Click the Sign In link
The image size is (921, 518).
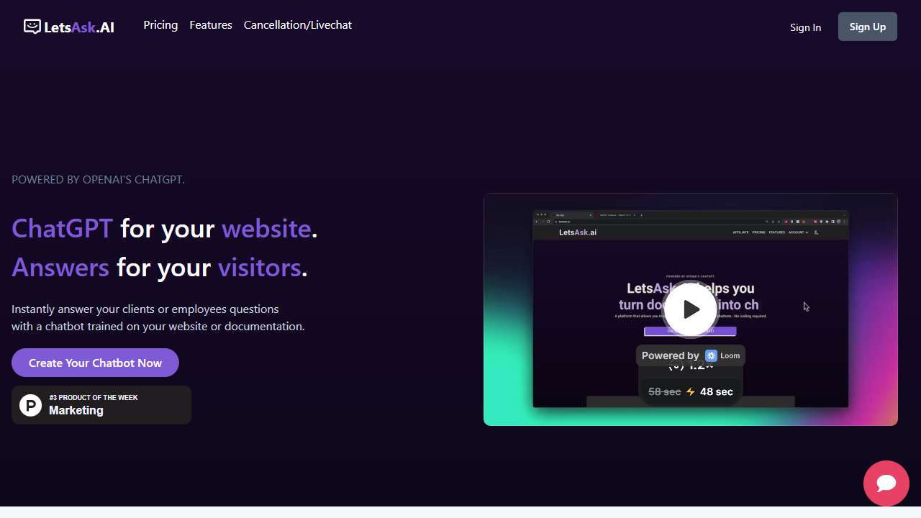point(805,27)
